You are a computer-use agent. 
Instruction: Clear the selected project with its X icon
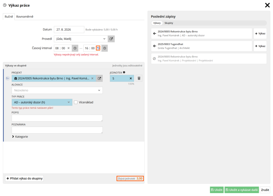click(x=93, y=78)
